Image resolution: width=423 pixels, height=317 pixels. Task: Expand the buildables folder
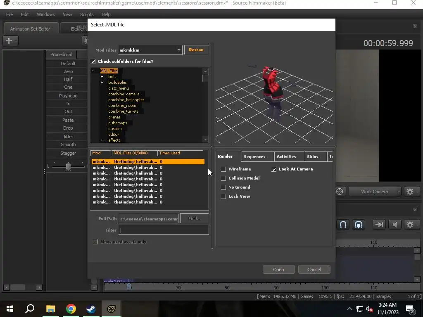102,83
